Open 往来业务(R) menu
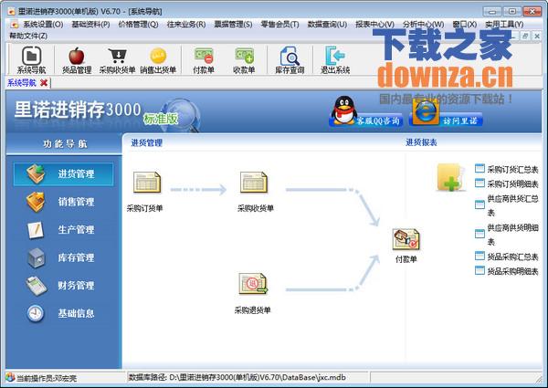 186,24
